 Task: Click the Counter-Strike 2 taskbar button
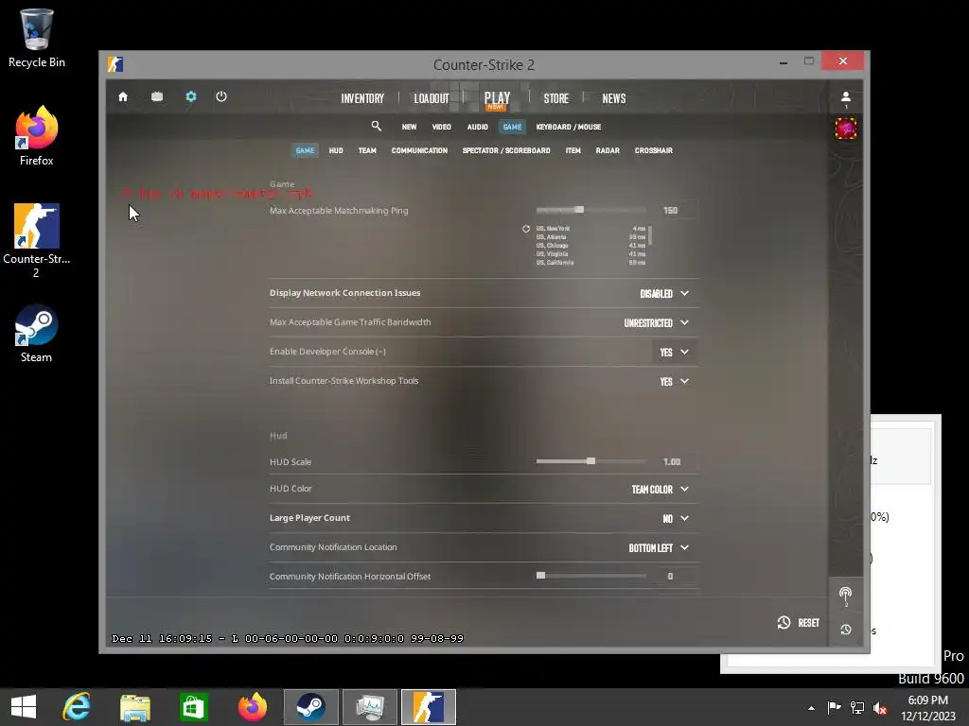pos(429,707)
